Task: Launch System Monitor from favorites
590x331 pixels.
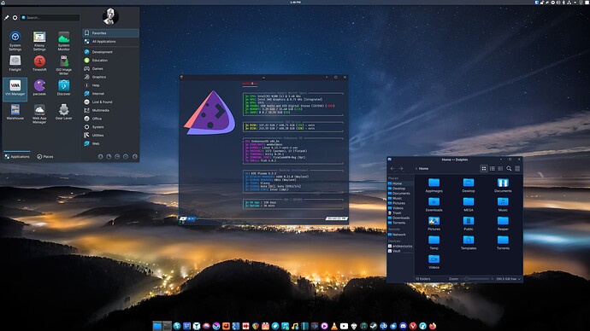Action: 63,41
